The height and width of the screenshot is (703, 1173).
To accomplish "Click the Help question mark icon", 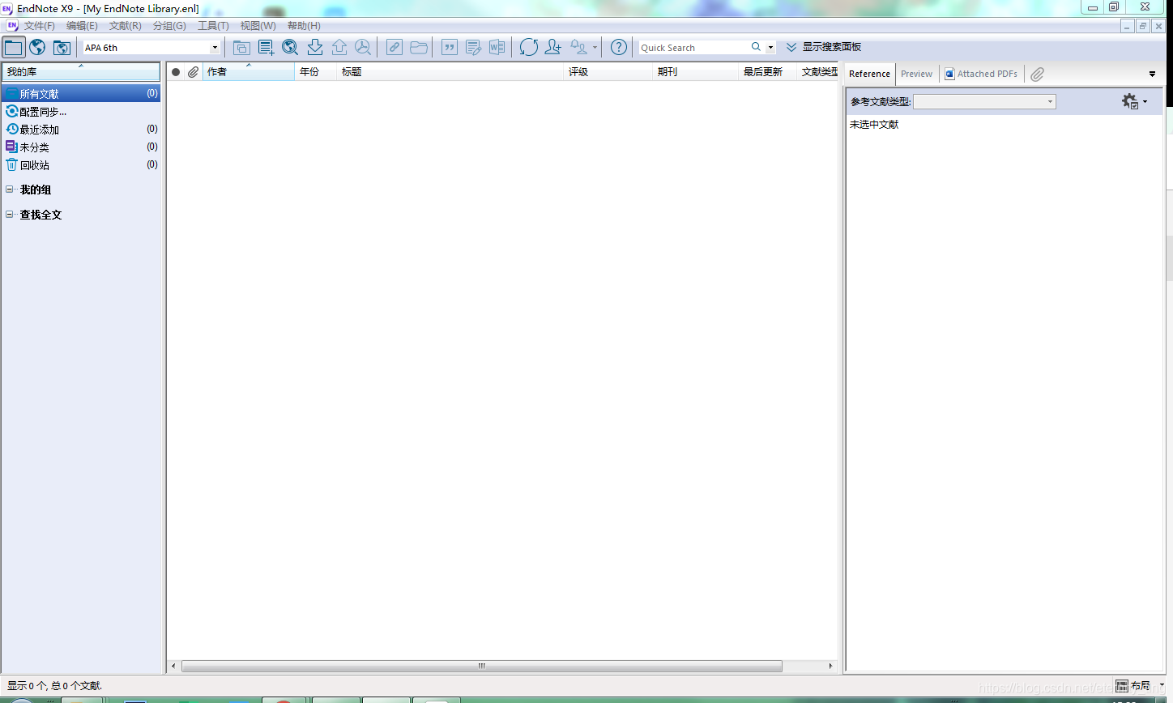I will (619, 47).
